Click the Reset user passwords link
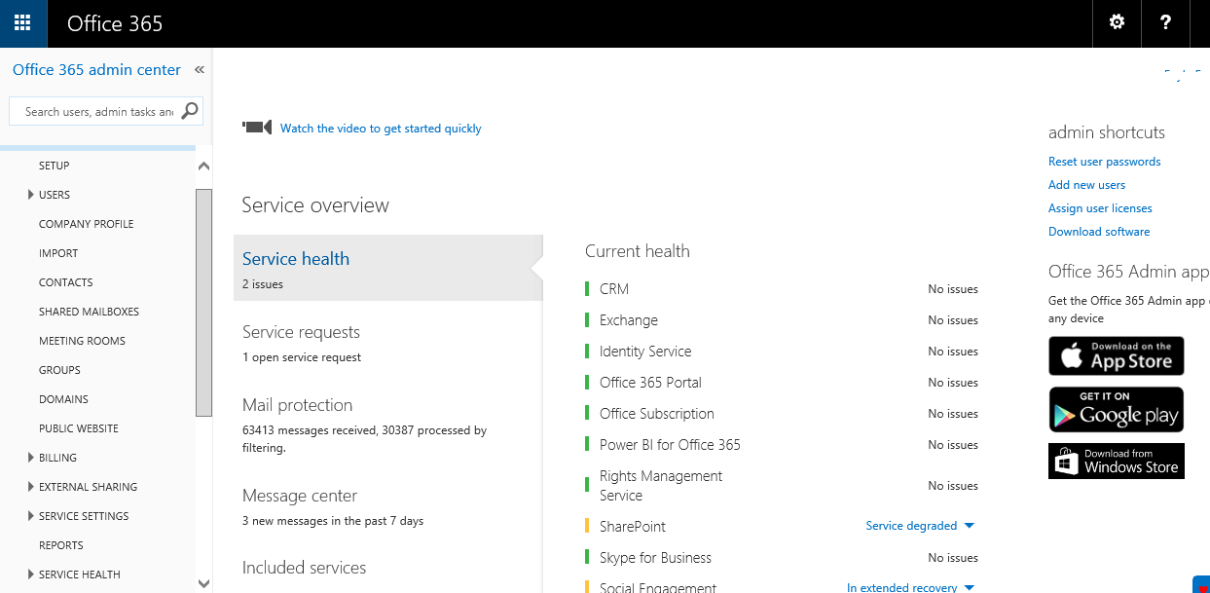Screen dimensions: 1210x593 1104,161
